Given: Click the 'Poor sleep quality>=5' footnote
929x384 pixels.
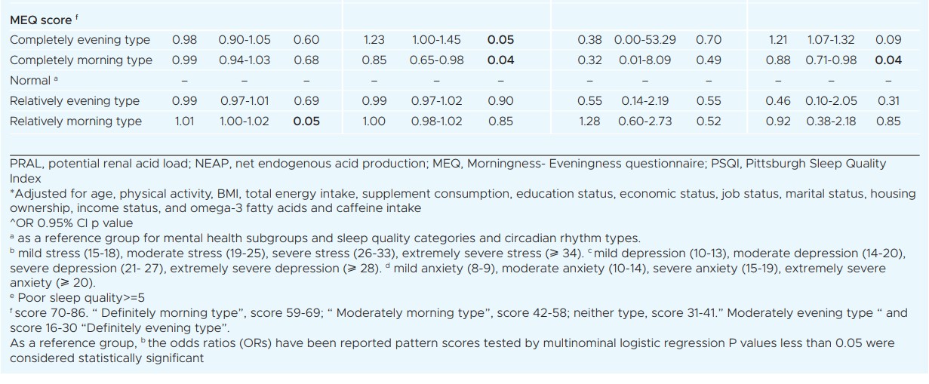Looking at the screenshot, I should 77,297.
